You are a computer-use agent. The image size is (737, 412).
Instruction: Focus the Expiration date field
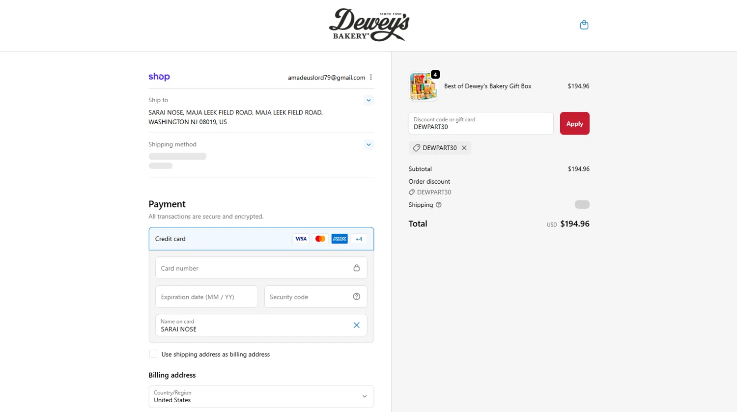click(207, 297)
